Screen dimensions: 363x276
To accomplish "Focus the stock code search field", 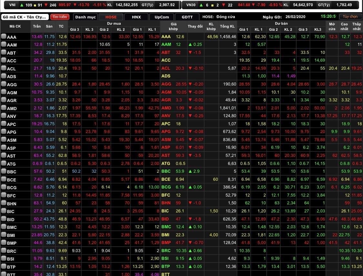I will pos(25,17).
